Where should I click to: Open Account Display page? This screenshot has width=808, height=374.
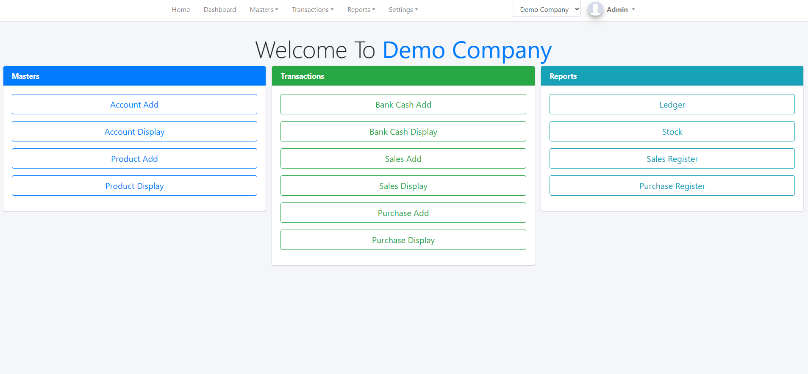coord(134,132)
